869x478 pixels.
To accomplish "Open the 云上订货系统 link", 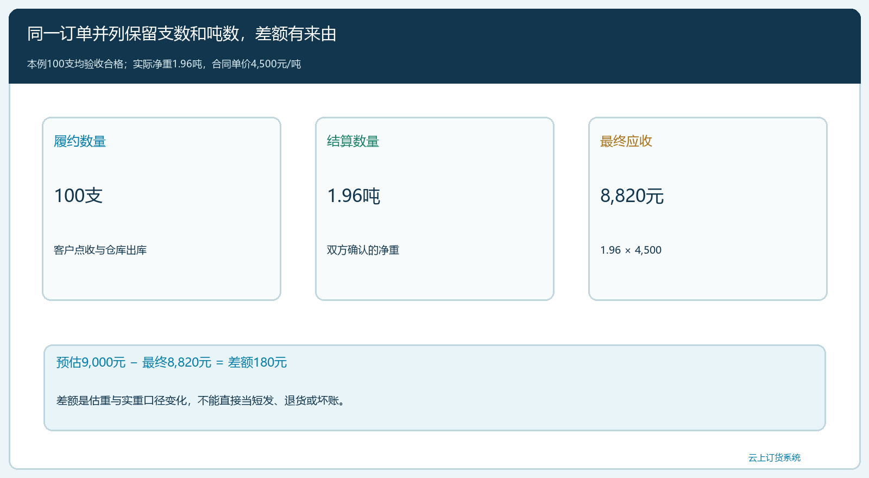I will (774, 458).
